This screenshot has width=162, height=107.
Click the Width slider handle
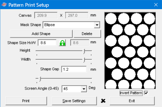pos(84,60)
